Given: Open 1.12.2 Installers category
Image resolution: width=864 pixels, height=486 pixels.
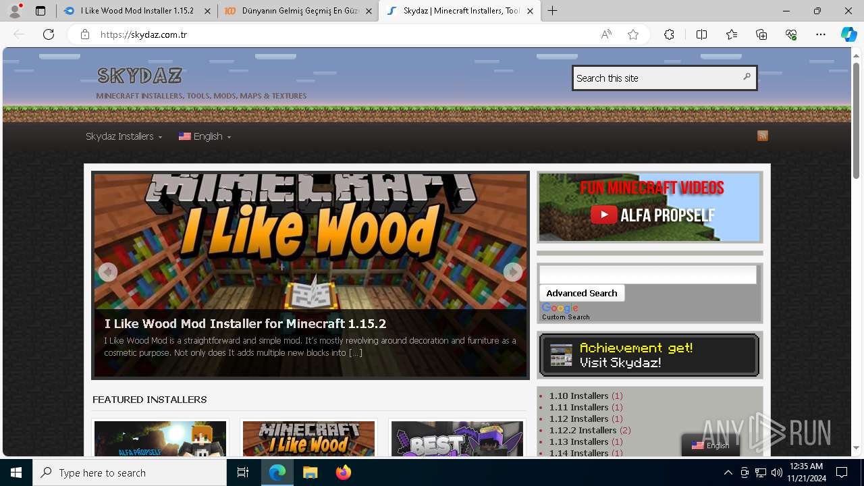Looking at the screenshot, I should (583, 430).
